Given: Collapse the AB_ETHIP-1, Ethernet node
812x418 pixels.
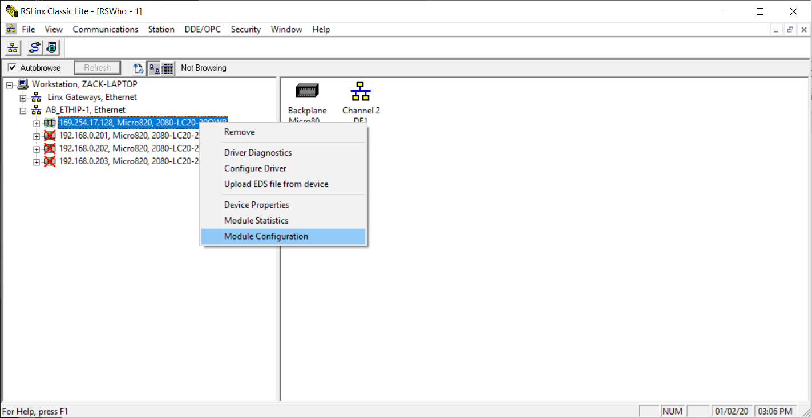Looking at the screenshot, I should [23, 110].
